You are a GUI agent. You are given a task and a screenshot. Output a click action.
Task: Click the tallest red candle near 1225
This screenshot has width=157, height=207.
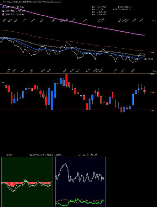point(67,80)
